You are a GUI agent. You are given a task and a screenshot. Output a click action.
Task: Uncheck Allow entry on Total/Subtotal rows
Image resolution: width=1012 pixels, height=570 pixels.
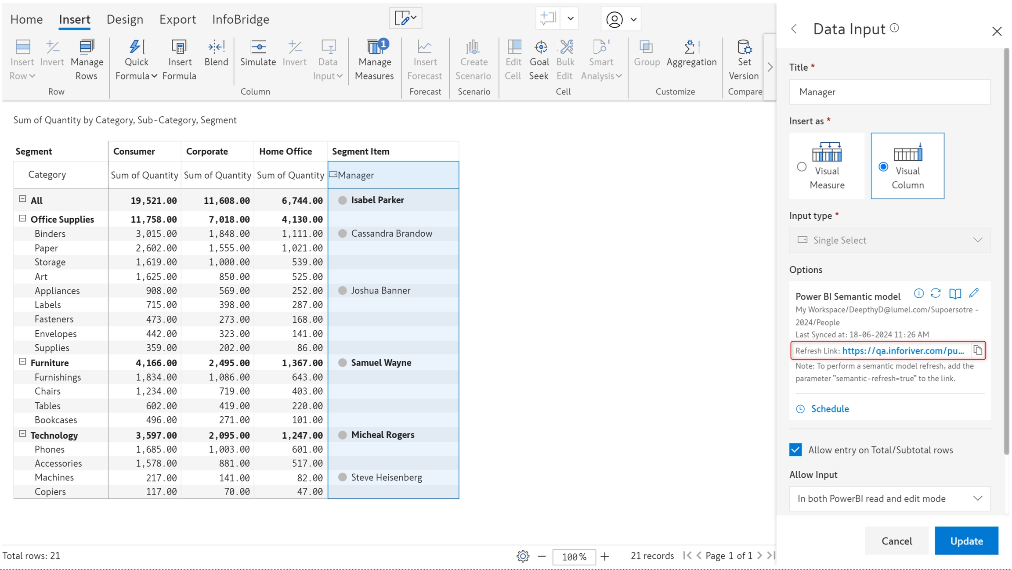point(795,450)
